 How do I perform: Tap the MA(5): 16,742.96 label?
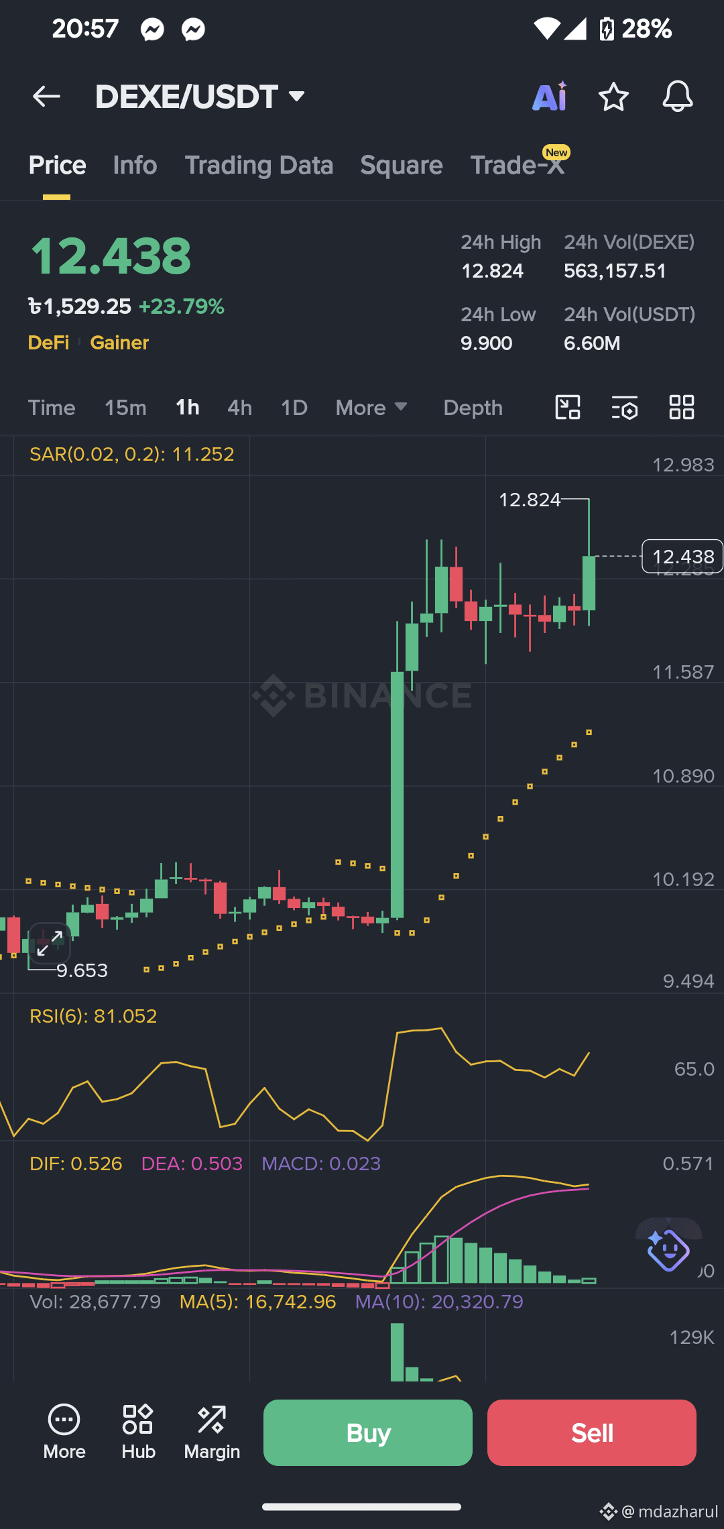[x=257, y=1302]
